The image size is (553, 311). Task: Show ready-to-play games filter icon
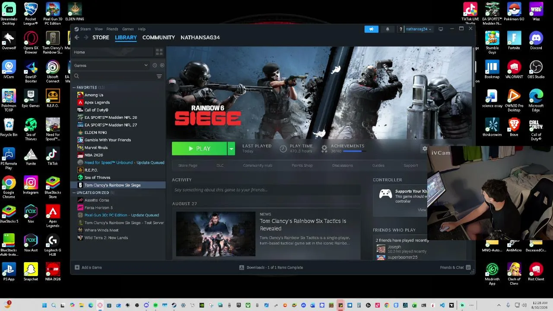click(162, 66)
